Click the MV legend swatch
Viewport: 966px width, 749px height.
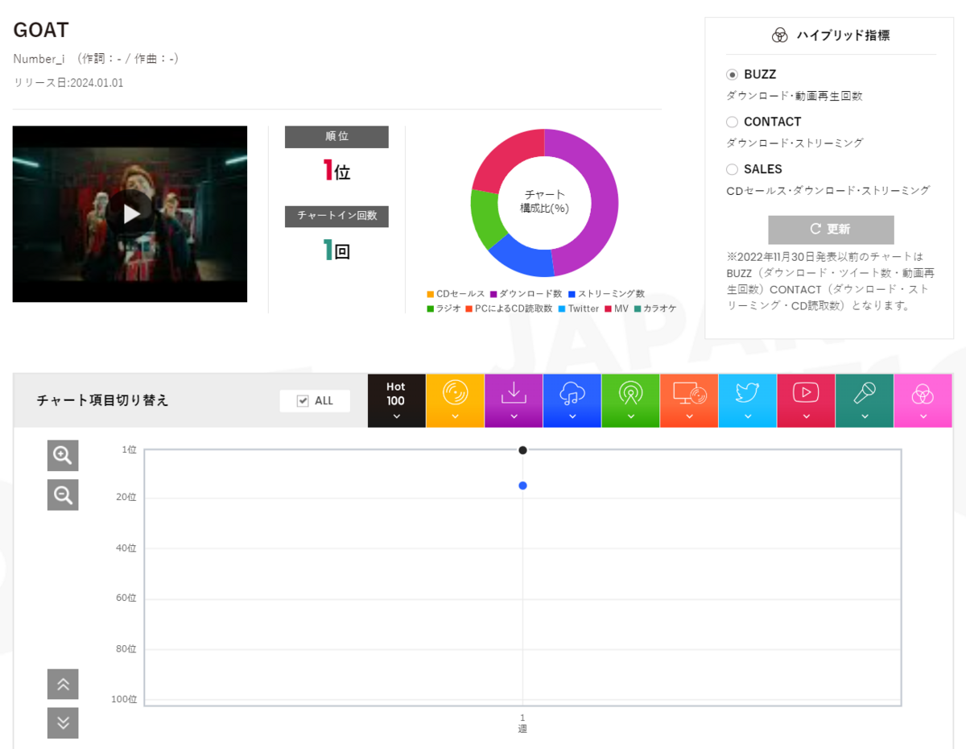(608, 308)
